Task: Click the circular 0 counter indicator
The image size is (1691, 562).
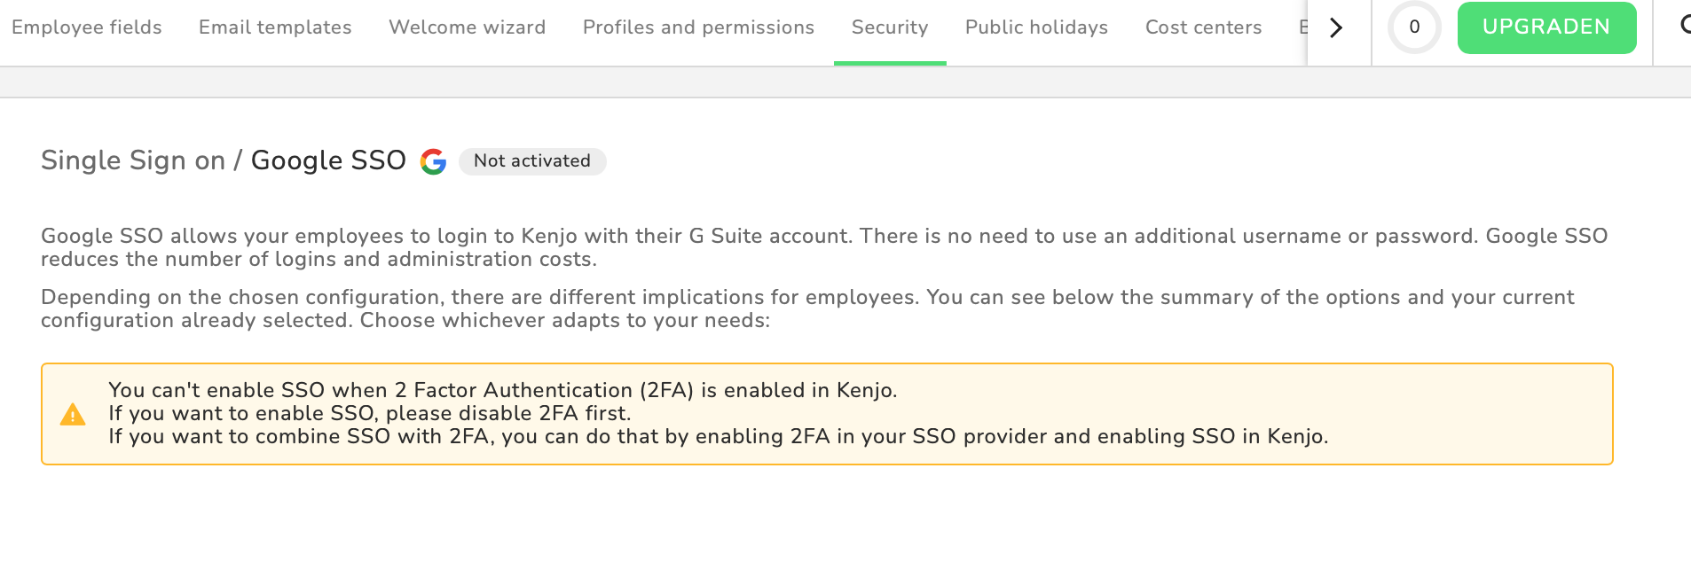Action: pyautogui.click(x=1414, y=27)
